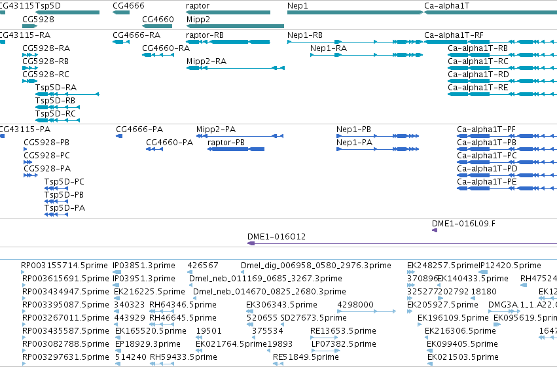Click EST RP003155714.5prime
This screenshot has height=367, width=557.
64,266
